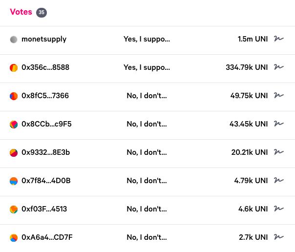Select voter address 0x8CCb...c9F5
Viewport: 295px width, 252px height.
coord(46,124)
